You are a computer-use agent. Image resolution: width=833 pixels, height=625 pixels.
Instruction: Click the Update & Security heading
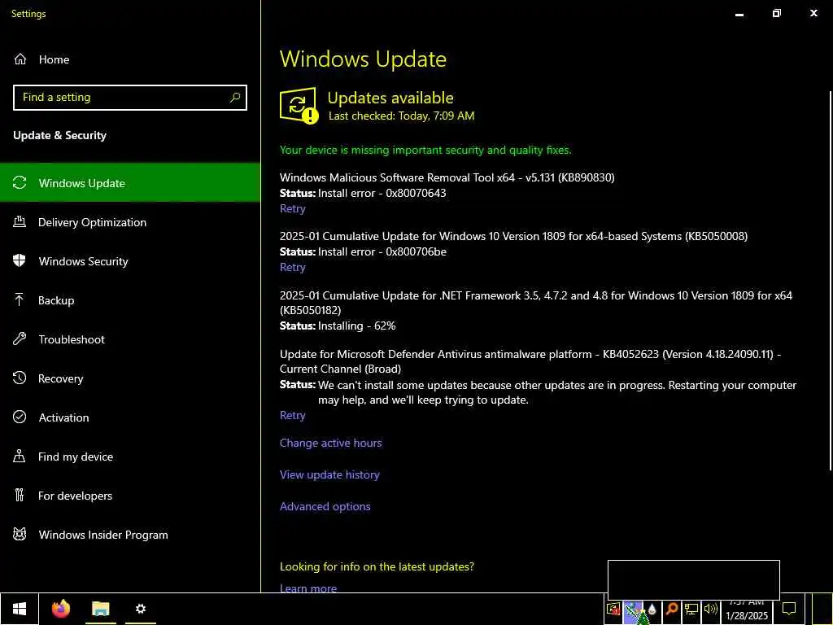click(x=60, y=135)
